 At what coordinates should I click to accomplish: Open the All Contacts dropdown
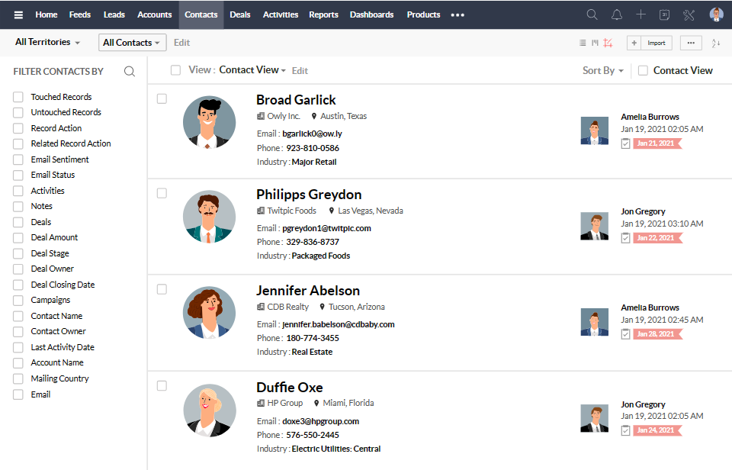click(132, 43)
